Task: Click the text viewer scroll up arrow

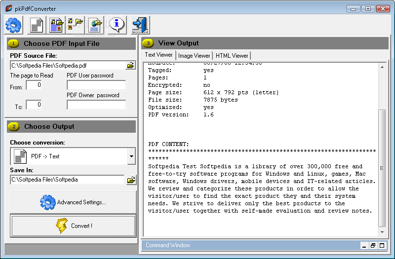Action: (x=382, y=67)
